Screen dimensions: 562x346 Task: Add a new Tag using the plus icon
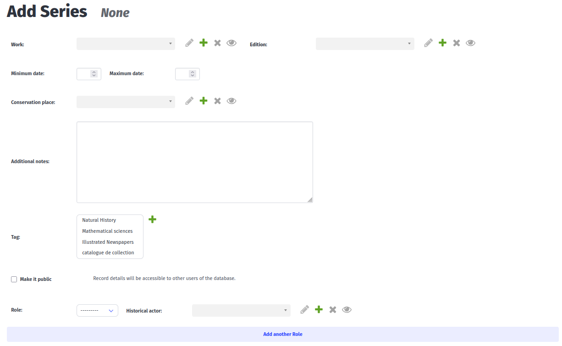(x=152, y=219)
